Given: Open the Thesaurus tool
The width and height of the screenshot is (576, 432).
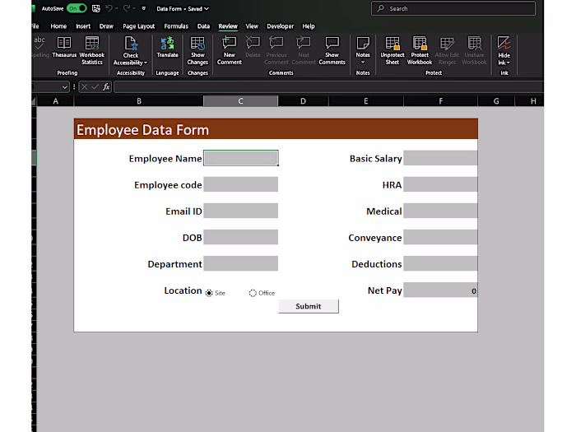Looking at the screenshot, I should [x=64, y=47].
